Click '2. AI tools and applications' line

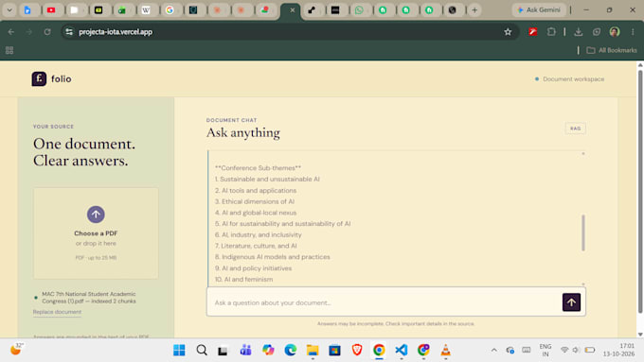click(x=256, y=191)
